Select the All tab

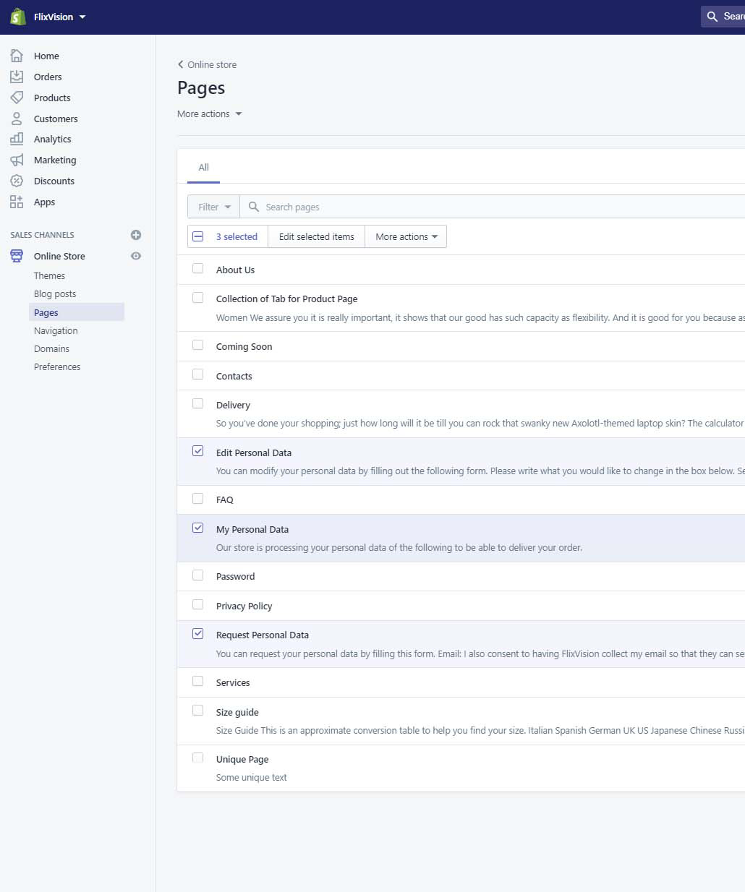point(204,167)
